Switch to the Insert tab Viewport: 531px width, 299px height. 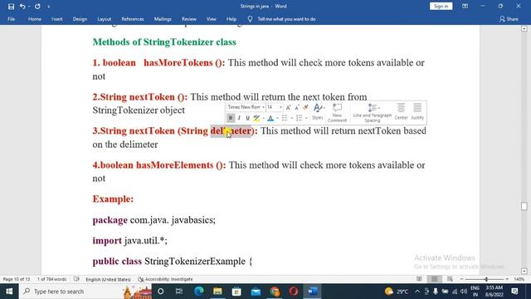coord(57,19)
